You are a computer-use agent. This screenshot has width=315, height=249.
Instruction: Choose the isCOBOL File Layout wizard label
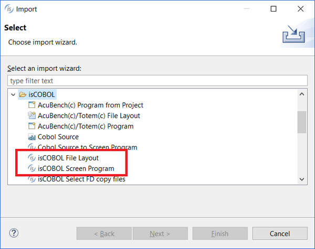68,158
